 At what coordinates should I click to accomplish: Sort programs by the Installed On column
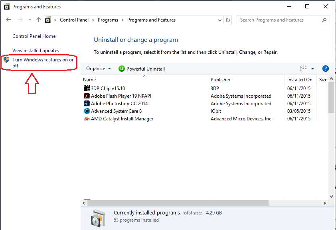300,79
